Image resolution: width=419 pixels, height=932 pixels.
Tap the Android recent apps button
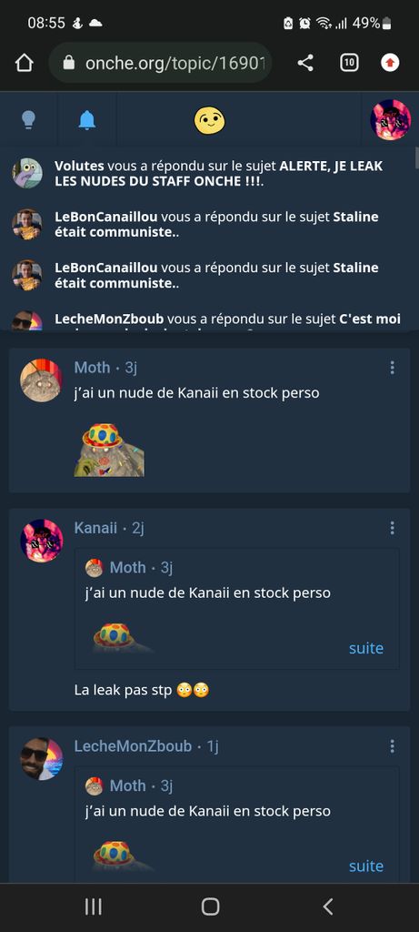click(94, 907)
